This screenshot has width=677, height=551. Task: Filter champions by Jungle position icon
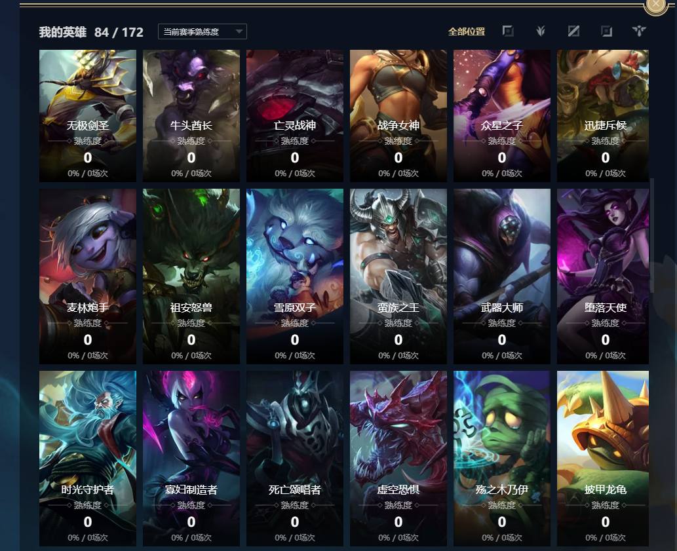(541, 31)
